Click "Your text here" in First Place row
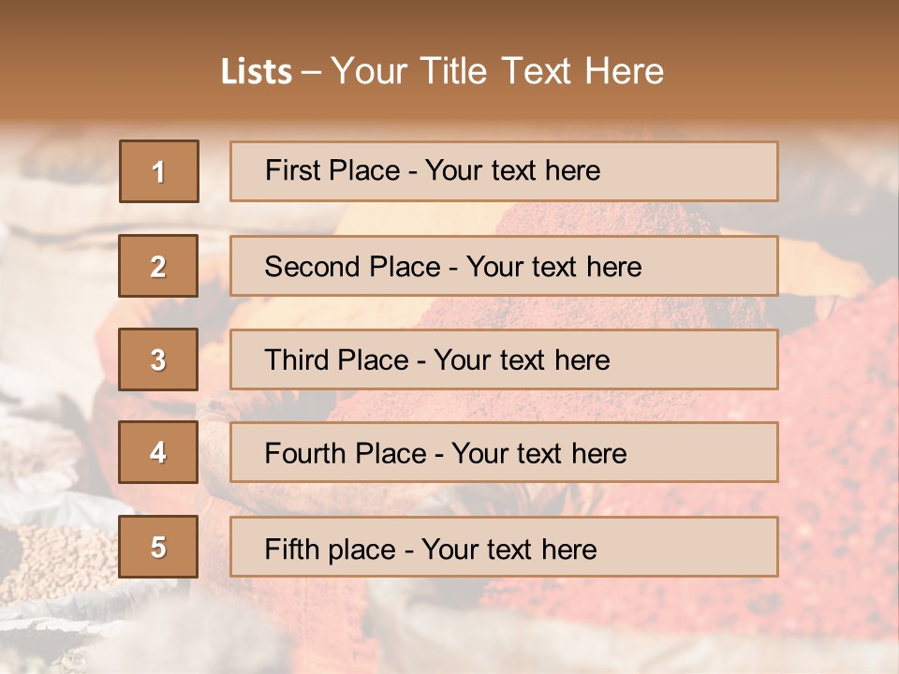 [x=512, y=170]
